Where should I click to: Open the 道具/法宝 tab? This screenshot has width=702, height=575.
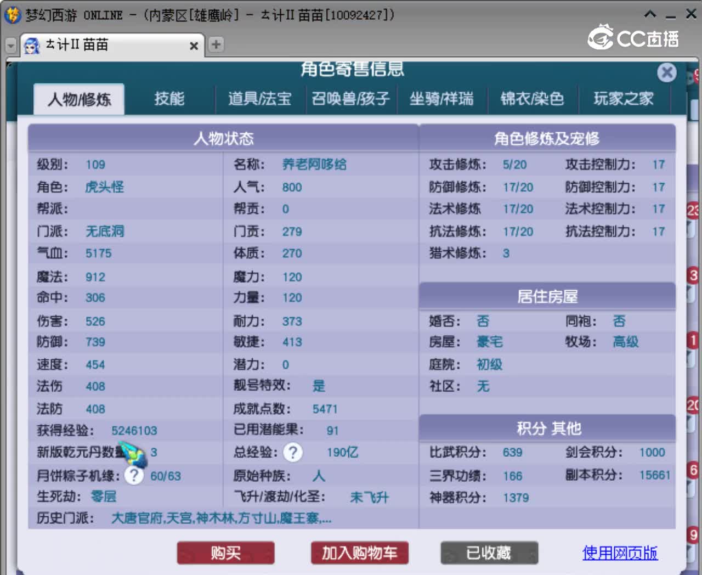click(x=259, y=99)
